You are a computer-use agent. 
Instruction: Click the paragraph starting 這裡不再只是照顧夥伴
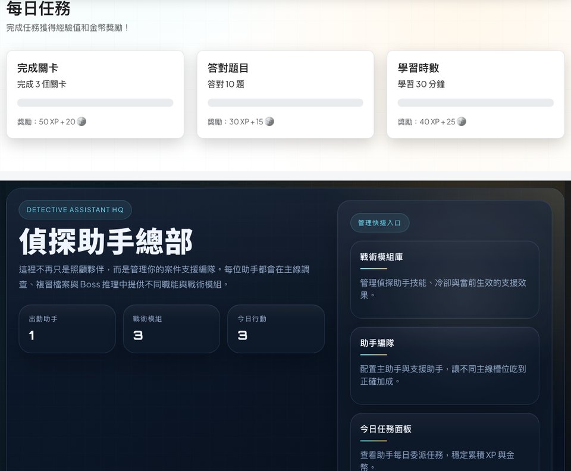pyautogui.click(x=164, y=277)
